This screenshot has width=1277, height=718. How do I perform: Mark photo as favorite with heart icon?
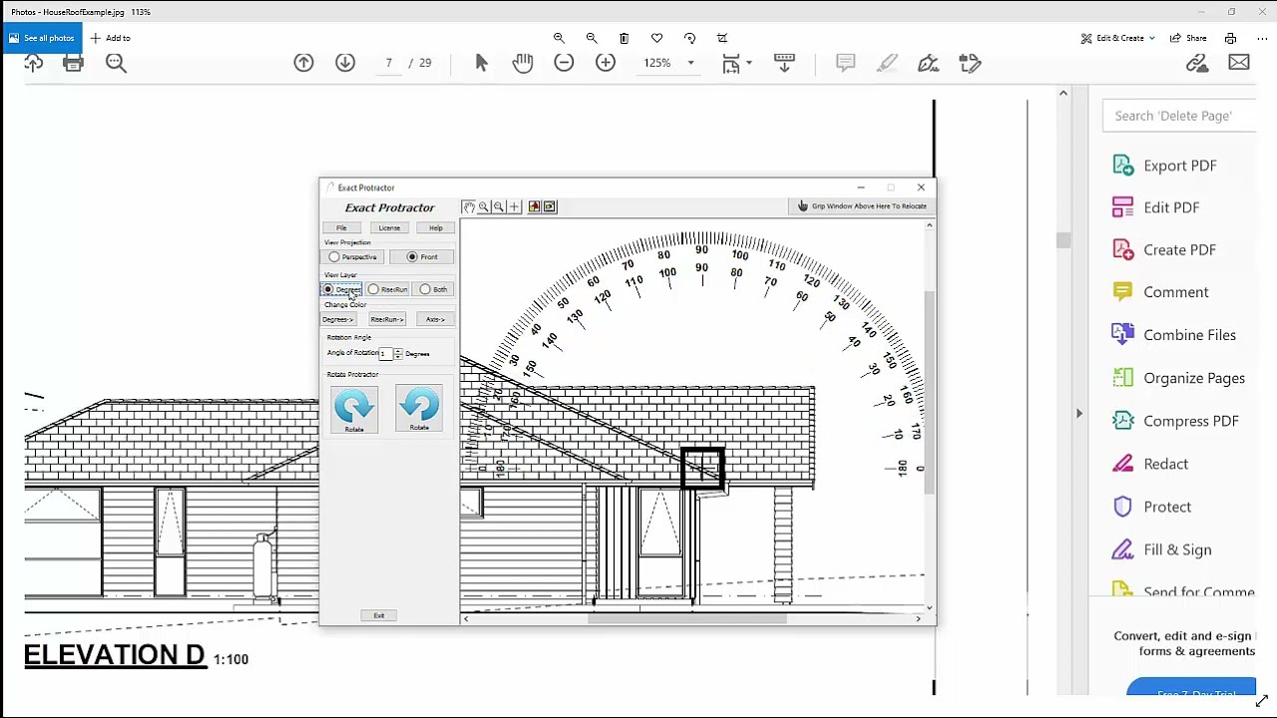click(x=656, y=38)
